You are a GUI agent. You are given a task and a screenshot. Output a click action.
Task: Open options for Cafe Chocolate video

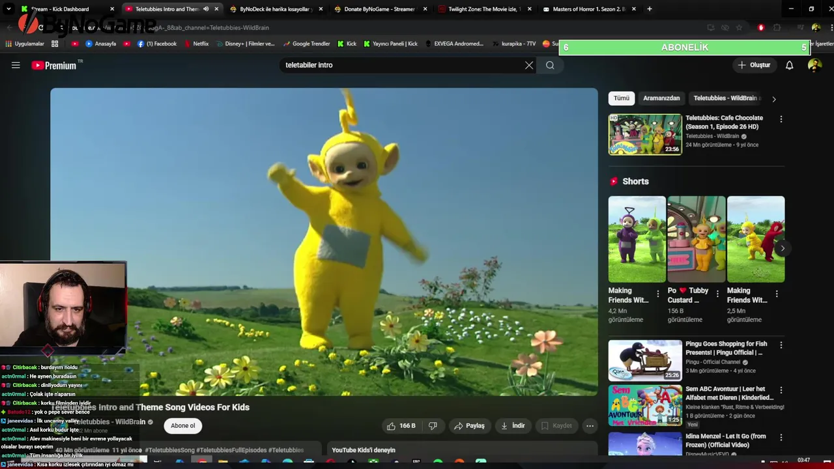[x=781, y=119]
